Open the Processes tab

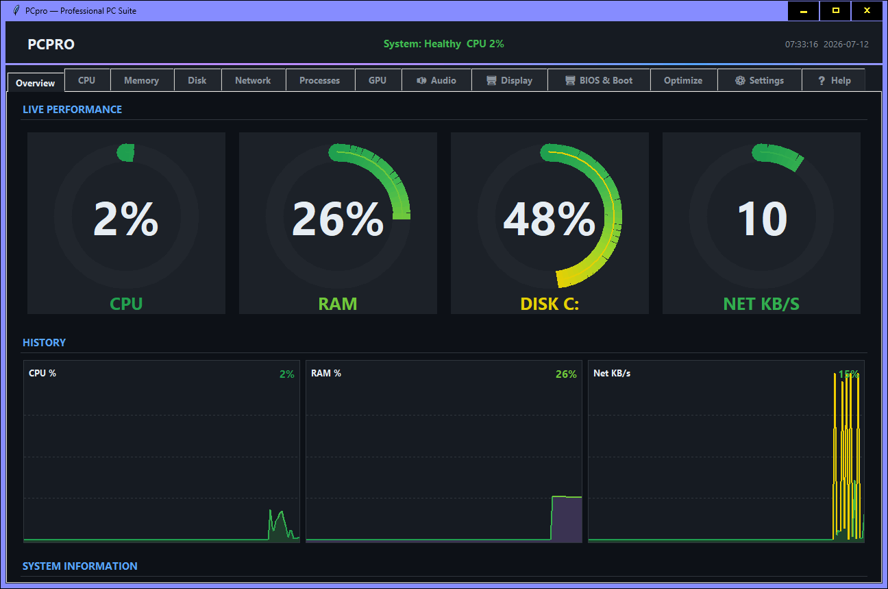click(320, 80)
